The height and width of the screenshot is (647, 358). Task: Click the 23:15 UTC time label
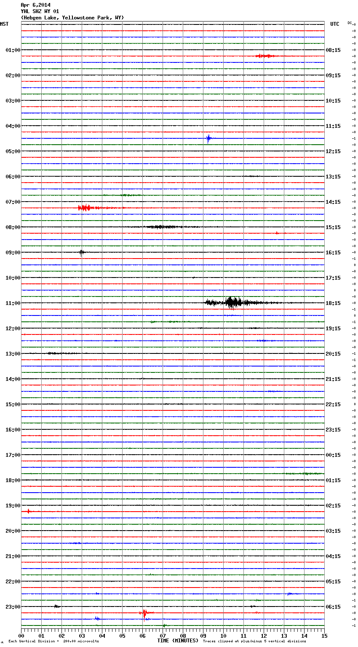pyautogui.click(x=333, y=430)
